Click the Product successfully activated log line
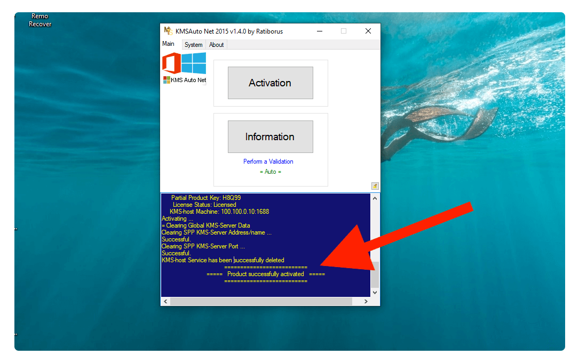579x363 pixels. point(266,273)
